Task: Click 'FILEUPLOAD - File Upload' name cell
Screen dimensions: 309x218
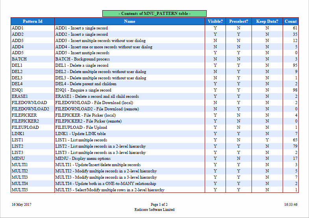Action: pos(81,128)
